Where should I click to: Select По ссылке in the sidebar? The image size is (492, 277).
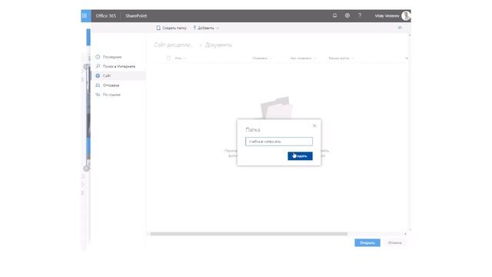point(118,95)
